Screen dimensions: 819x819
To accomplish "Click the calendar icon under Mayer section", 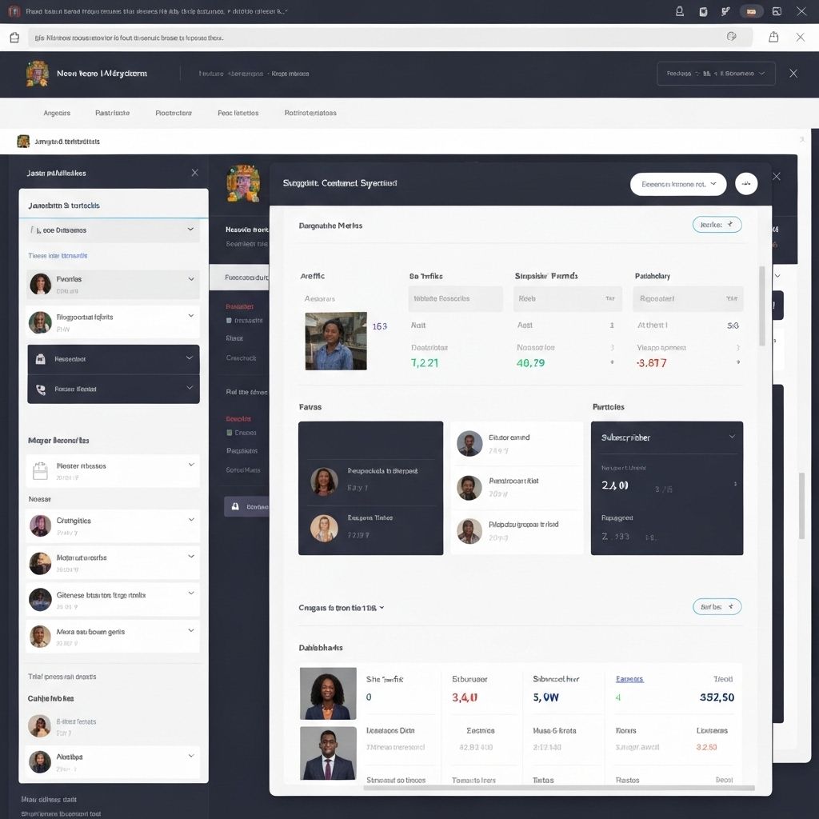I will point(40,471).
